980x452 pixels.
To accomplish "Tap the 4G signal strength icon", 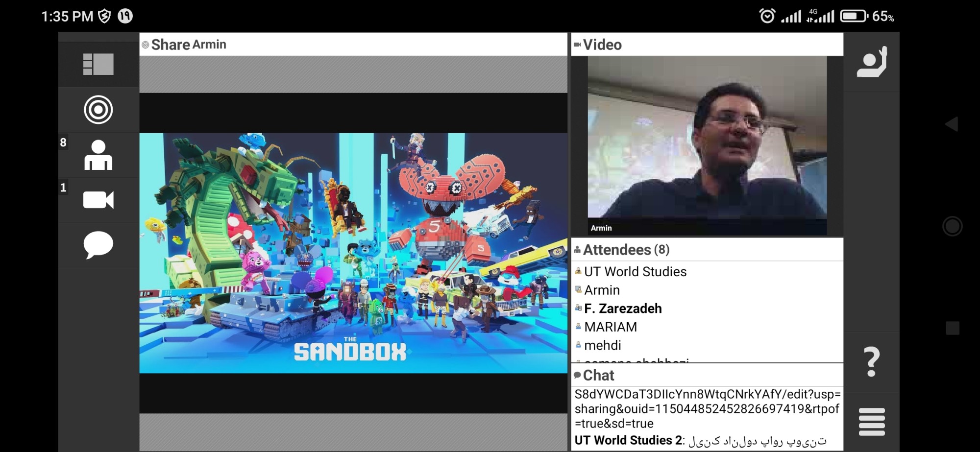I will coord(820,16).
